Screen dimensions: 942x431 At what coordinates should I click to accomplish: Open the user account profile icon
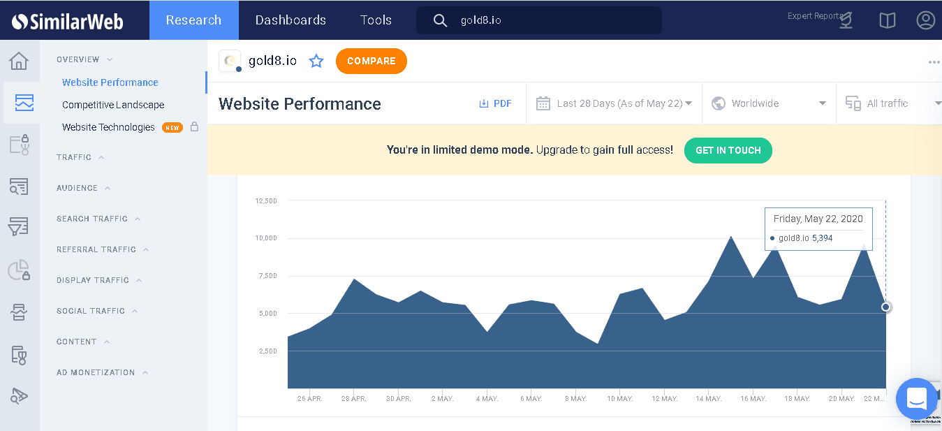click(x=925, y=20)
